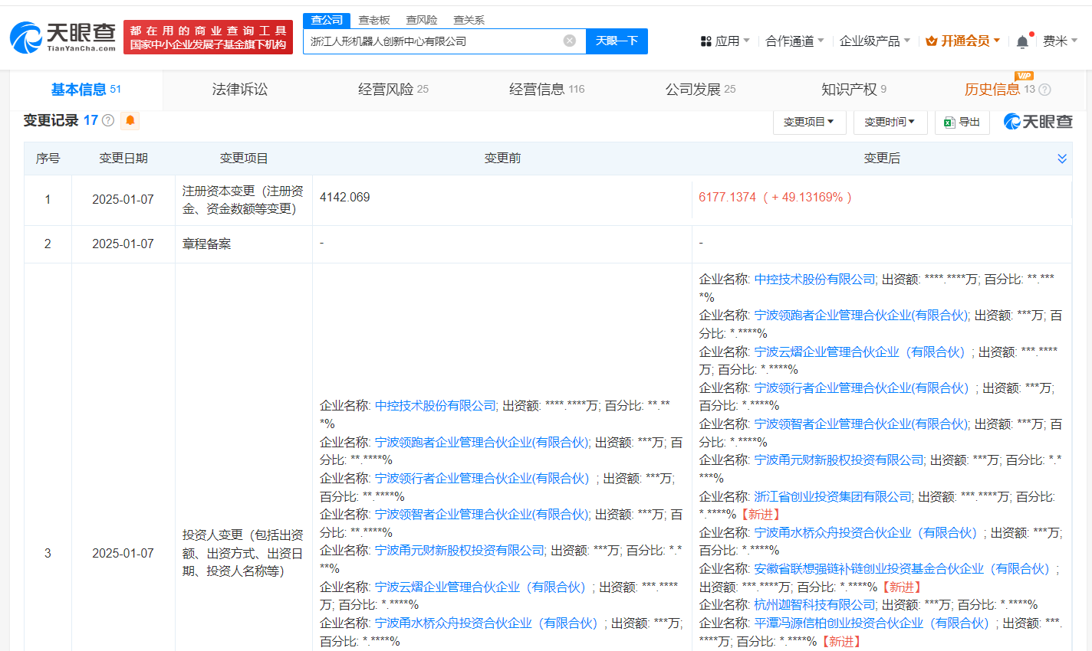Clear the search box with the X icon
1092x651 pixels.
pos(569,41)
